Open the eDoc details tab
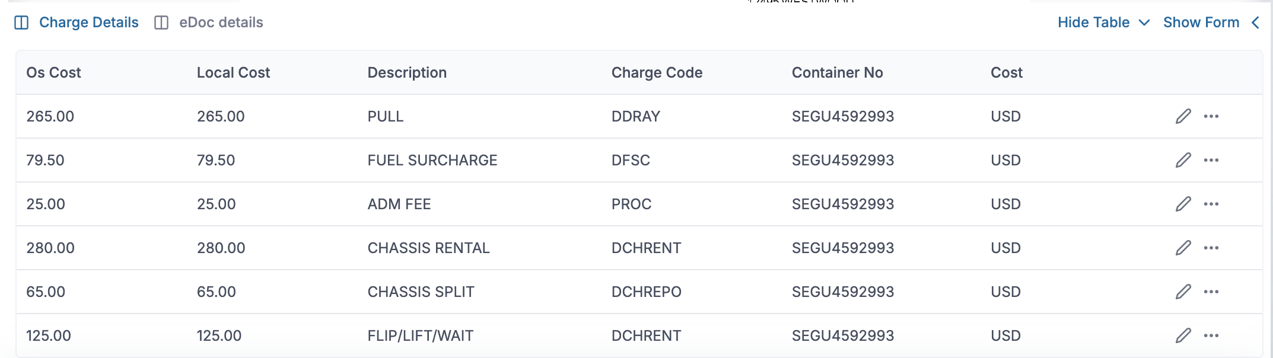This screenshot has height=358, width=1273. coord(221,23)
